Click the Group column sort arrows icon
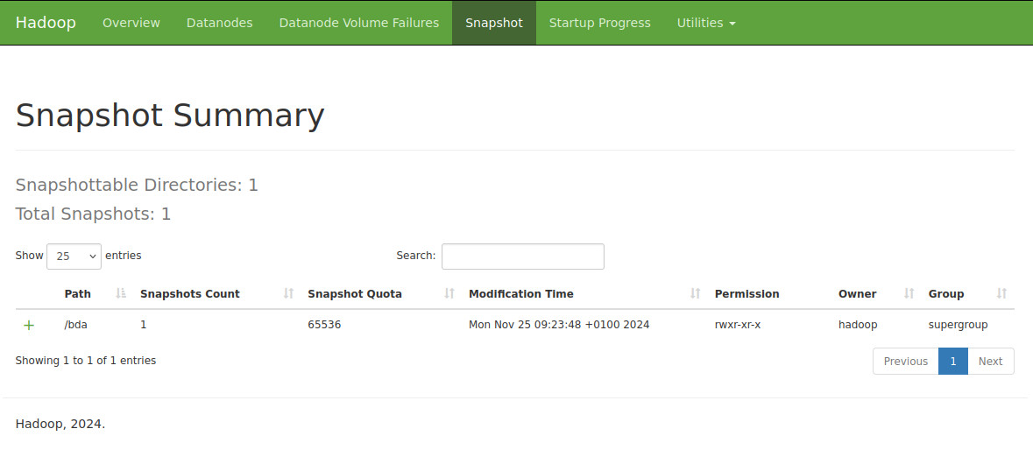This screenshot has height=450, width=1033. pyautogui.click(x=1002, y=293)
